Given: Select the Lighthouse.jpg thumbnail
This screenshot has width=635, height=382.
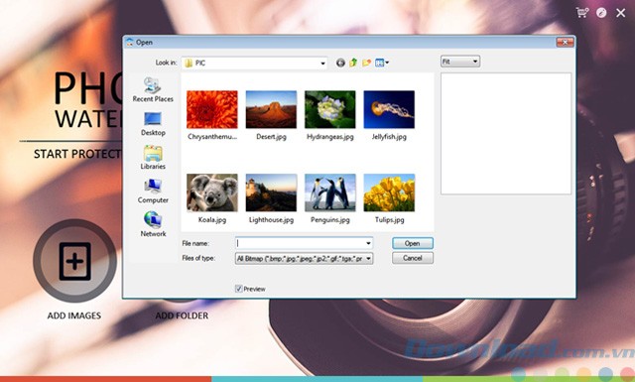Looking at the screenshot, I should (271, 192).
